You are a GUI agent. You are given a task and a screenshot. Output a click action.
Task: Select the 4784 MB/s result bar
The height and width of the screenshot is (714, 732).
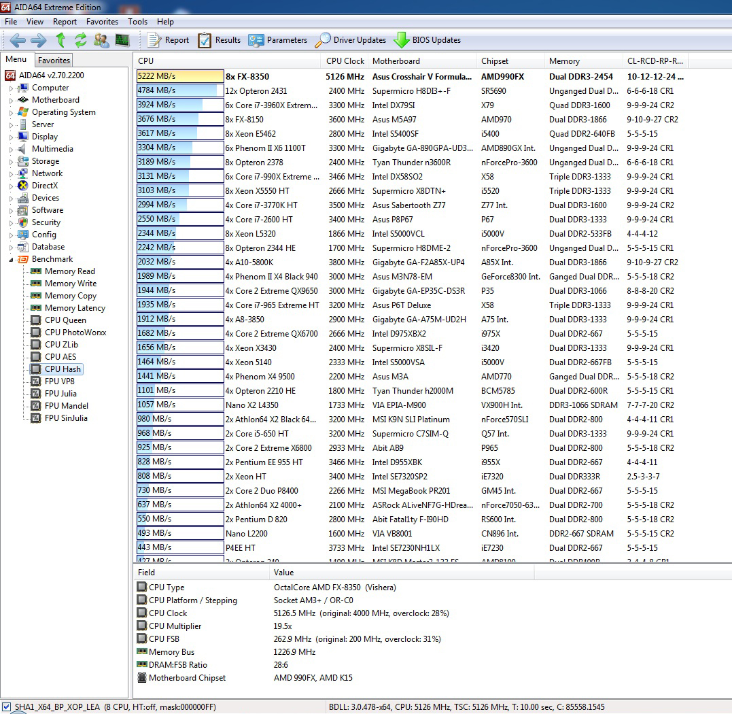point(180,90)
